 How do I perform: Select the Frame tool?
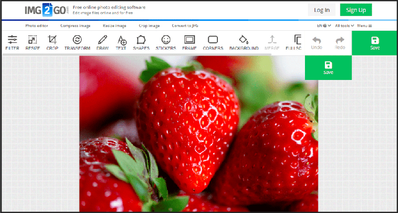pyautogui.click(x=190, y=43)
